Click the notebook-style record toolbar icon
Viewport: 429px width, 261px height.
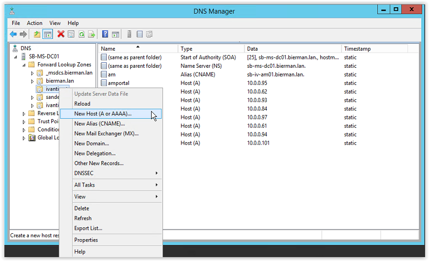139,34
